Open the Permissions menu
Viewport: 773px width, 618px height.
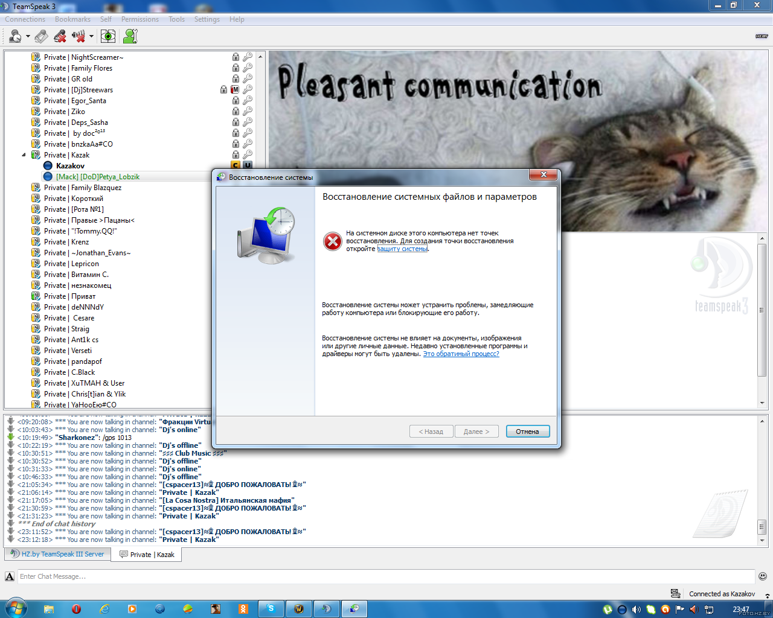tap(140, 19)
